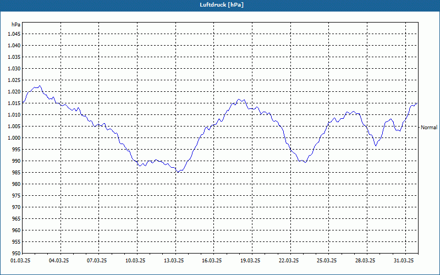Image resolution: width=440 pixels, height=275 pixels.
Task: Click the 'Normal' pressure marker label
Action: tap(429, 128)
